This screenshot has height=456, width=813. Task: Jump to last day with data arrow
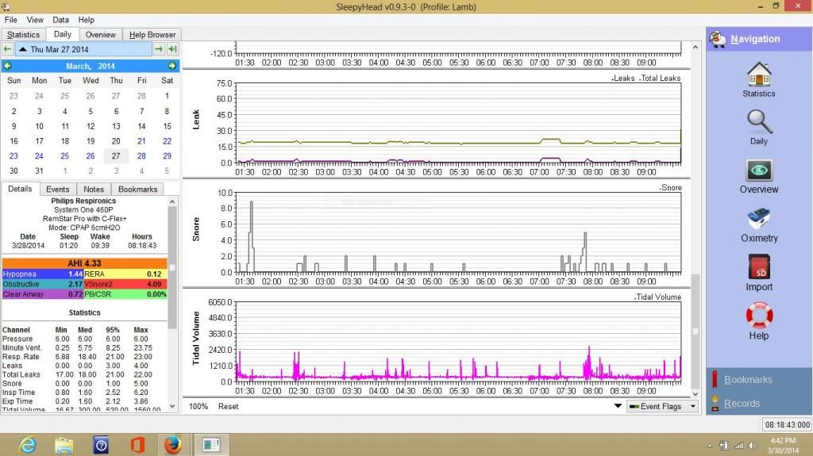click(172, 49)
